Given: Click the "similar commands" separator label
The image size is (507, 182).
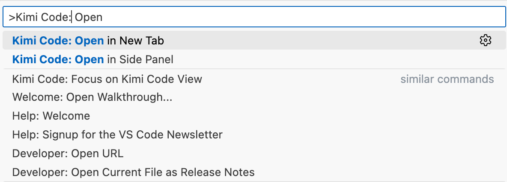Looking at the screenshot, I should 447,79.
